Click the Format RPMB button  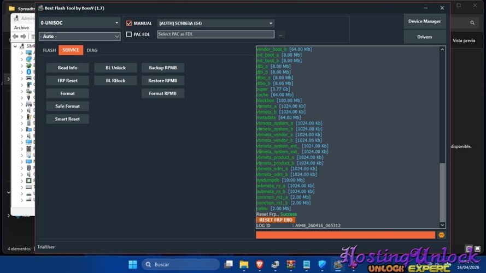(163, 93)
